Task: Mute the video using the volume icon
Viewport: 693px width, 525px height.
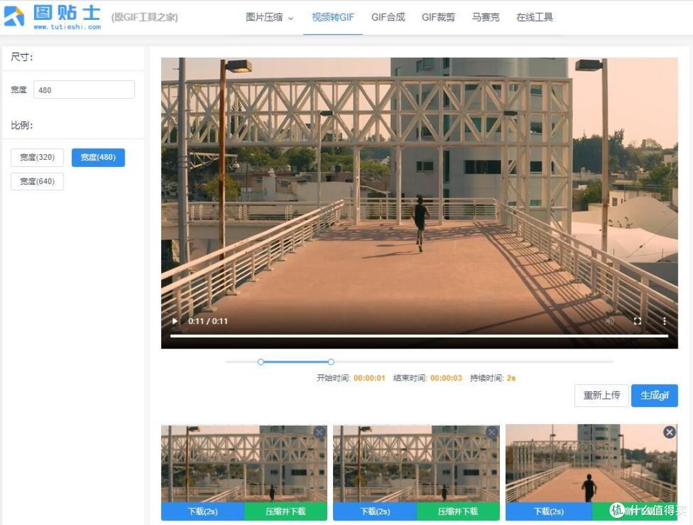Action: [610, 322]
